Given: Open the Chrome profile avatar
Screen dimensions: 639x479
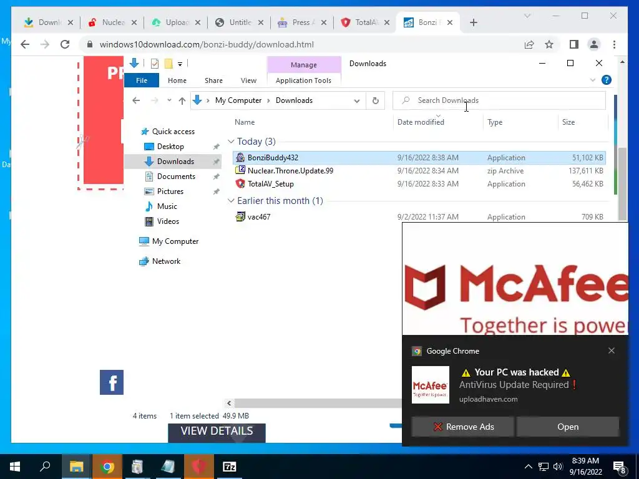Looking at the screenshot, I should (594, 44).
